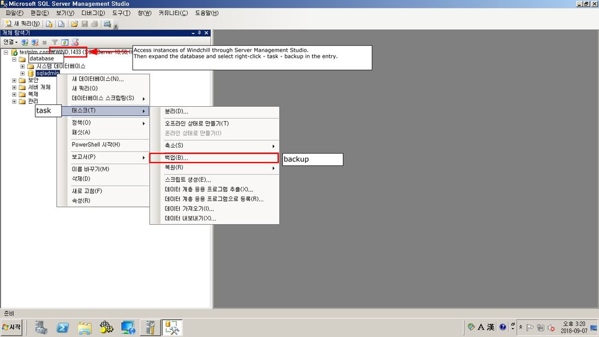The width and height of the screenshot is (599, 337).
Task: Expand the 보안 folder
Action: (14, 80)
